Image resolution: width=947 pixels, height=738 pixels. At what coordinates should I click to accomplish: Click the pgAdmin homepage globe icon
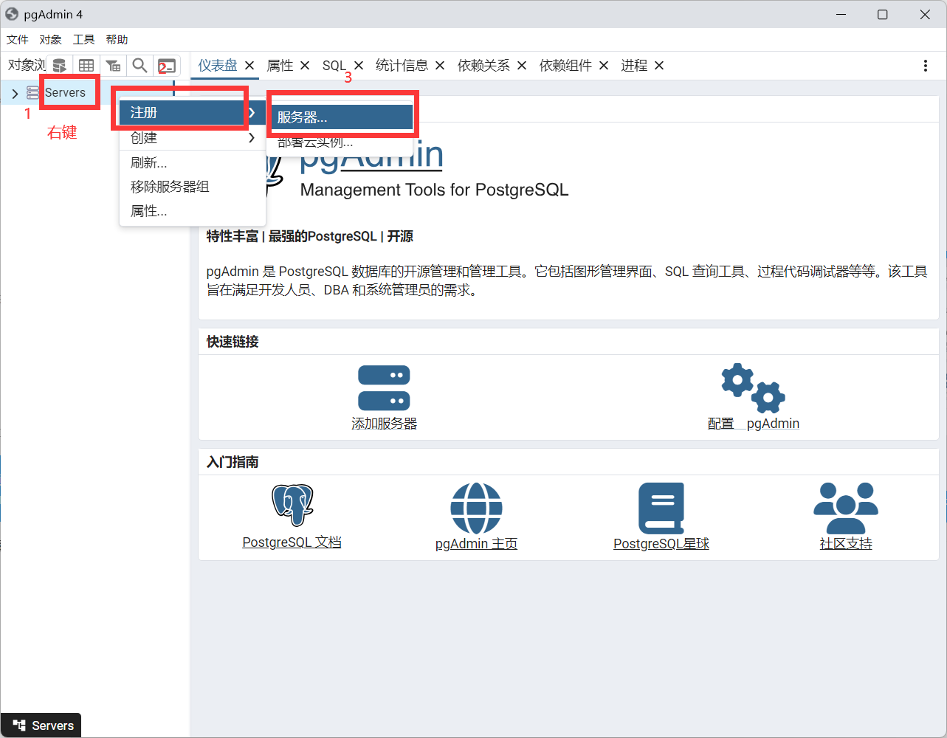476,508
